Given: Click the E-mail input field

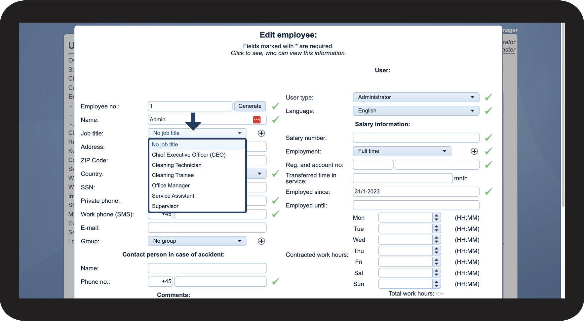Looking at the screenshot, I should tap(207, 227).
